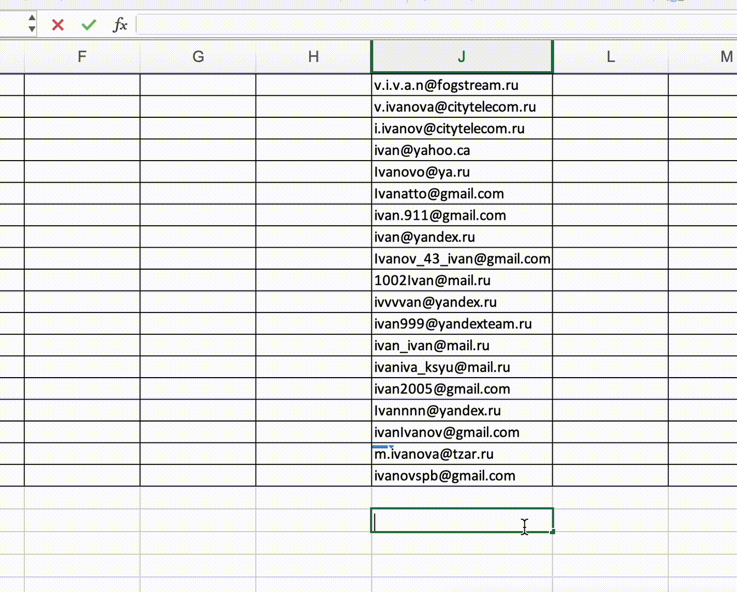737x592 pixels.
Task: Confirm the entry with the green checkmark
Action: click(x=89, y=25)
